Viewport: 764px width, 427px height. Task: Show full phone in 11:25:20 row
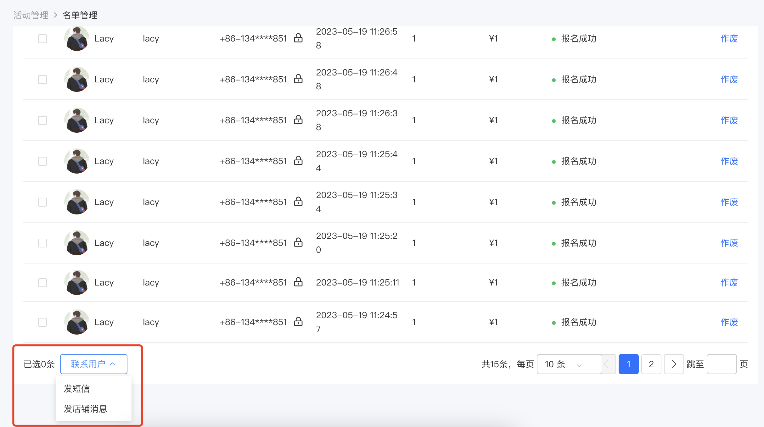(298, 242)
